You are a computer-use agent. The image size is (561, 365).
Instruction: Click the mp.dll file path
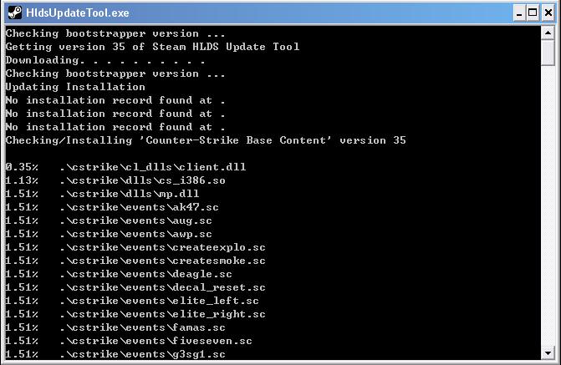click(x=129, y=194)
